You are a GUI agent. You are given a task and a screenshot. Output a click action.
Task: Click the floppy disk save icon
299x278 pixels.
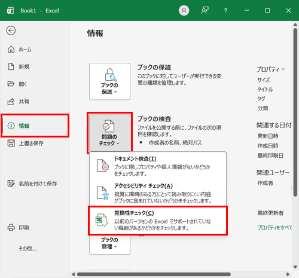coord(11,143)
